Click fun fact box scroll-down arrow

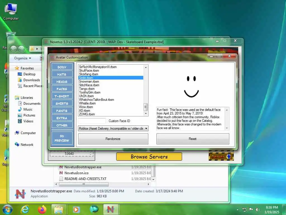pos(227,128)
